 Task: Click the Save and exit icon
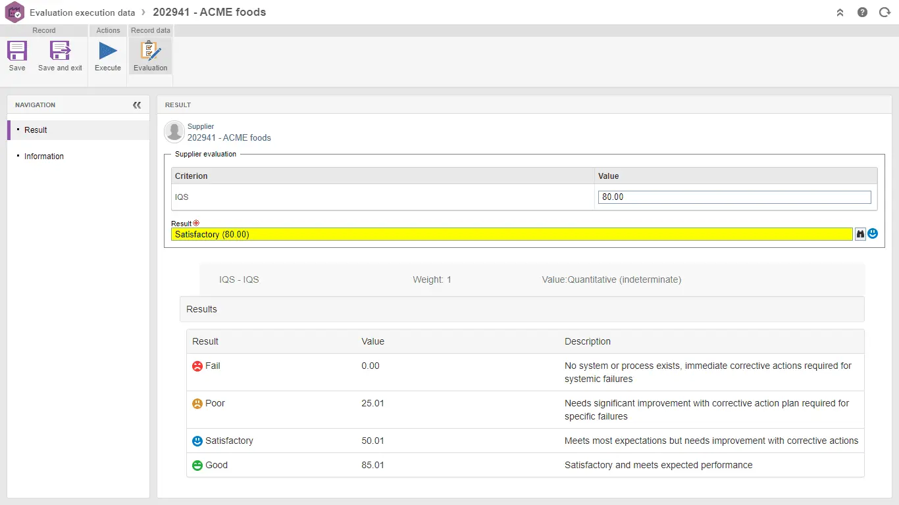tap(60, 55)
